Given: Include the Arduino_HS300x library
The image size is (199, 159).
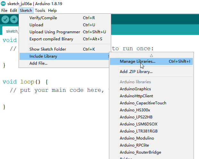Looking at the screenshot, I should [151, 110].
